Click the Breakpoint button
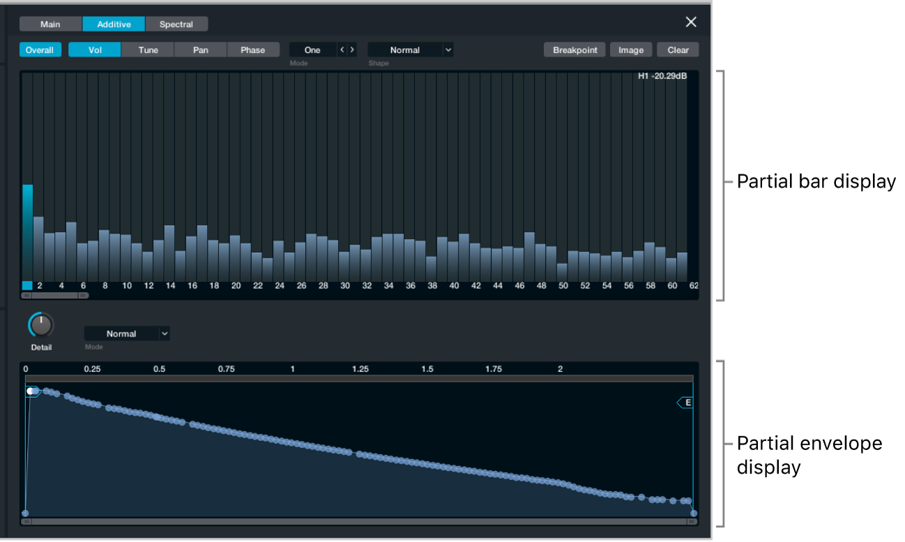The width and height of the screenshot is (905, 542). tap(574, 49)
